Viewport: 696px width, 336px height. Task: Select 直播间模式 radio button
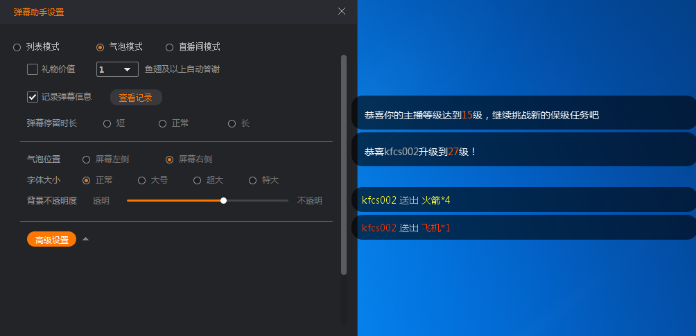(x=170, y=47)
